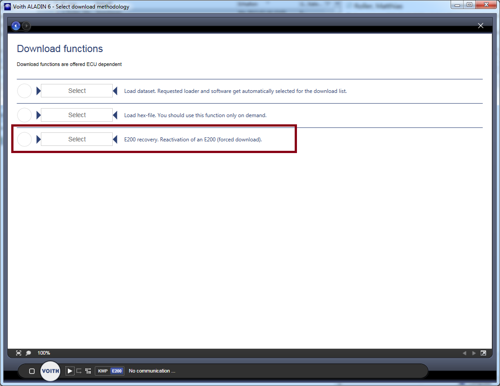Click Select button for Load dataset
This screenshot has width=500, height=386.
(77, 91)
